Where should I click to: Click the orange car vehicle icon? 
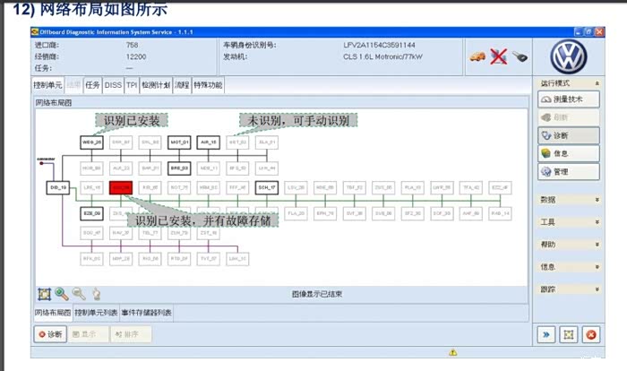pos(477,56)
